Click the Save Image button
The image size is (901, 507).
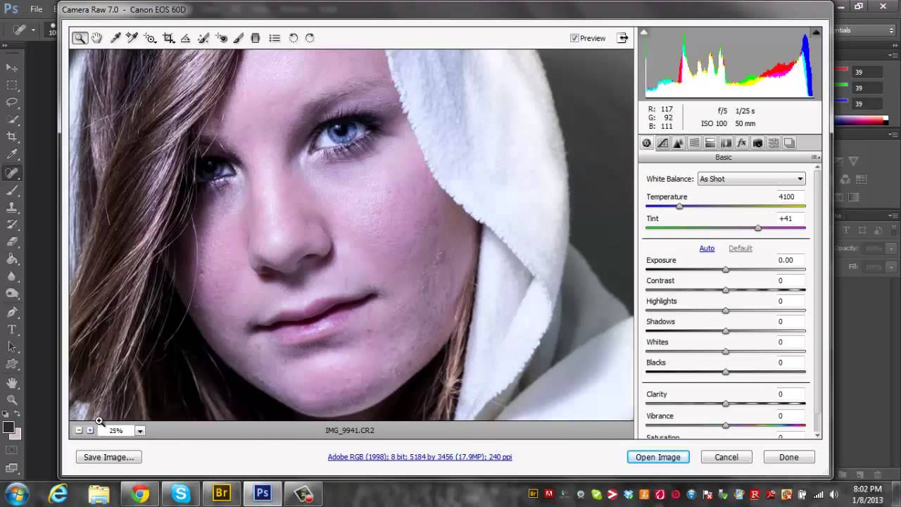coord(109,457)
